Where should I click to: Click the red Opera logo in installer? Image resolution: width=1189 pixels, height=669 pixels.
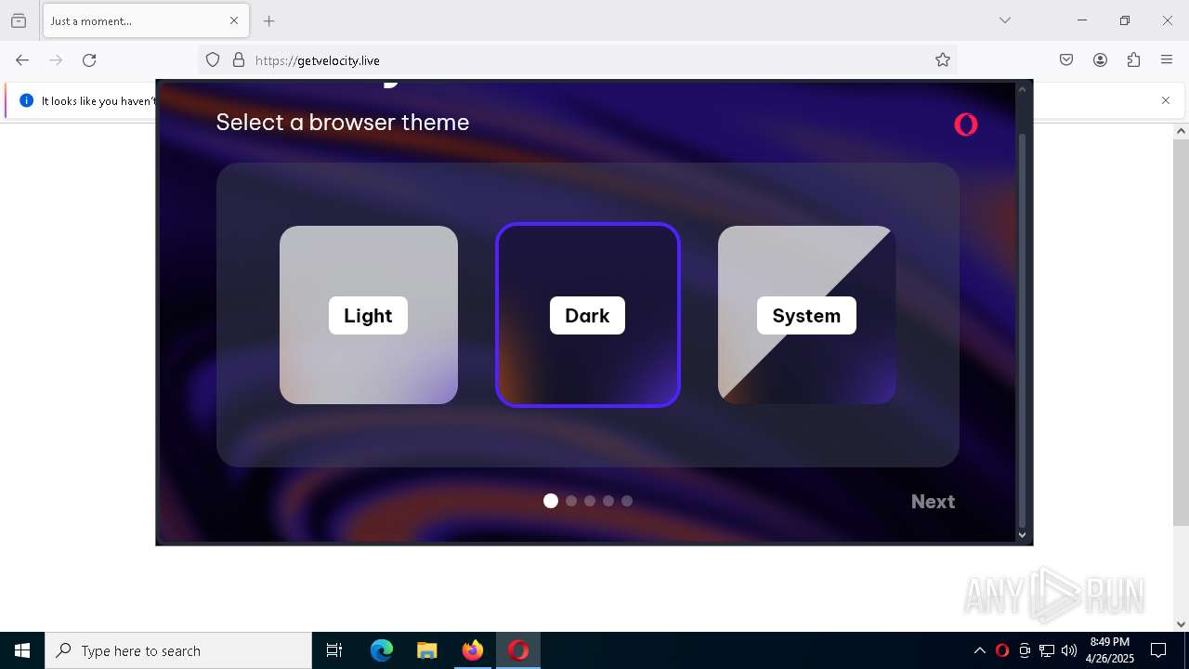[966, 125]
